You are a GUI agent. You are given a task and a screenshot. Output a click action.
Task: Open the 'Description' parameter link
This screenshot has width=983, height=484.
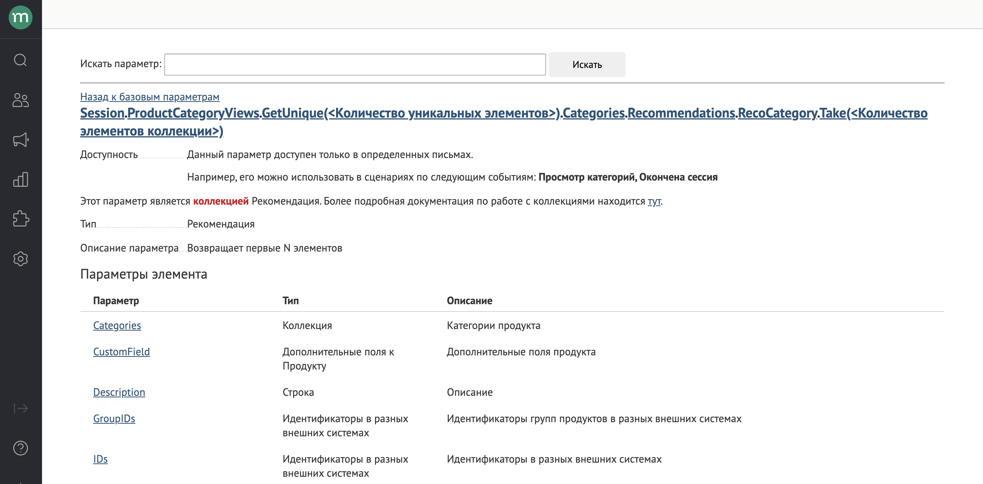click(x=119, y=392)
